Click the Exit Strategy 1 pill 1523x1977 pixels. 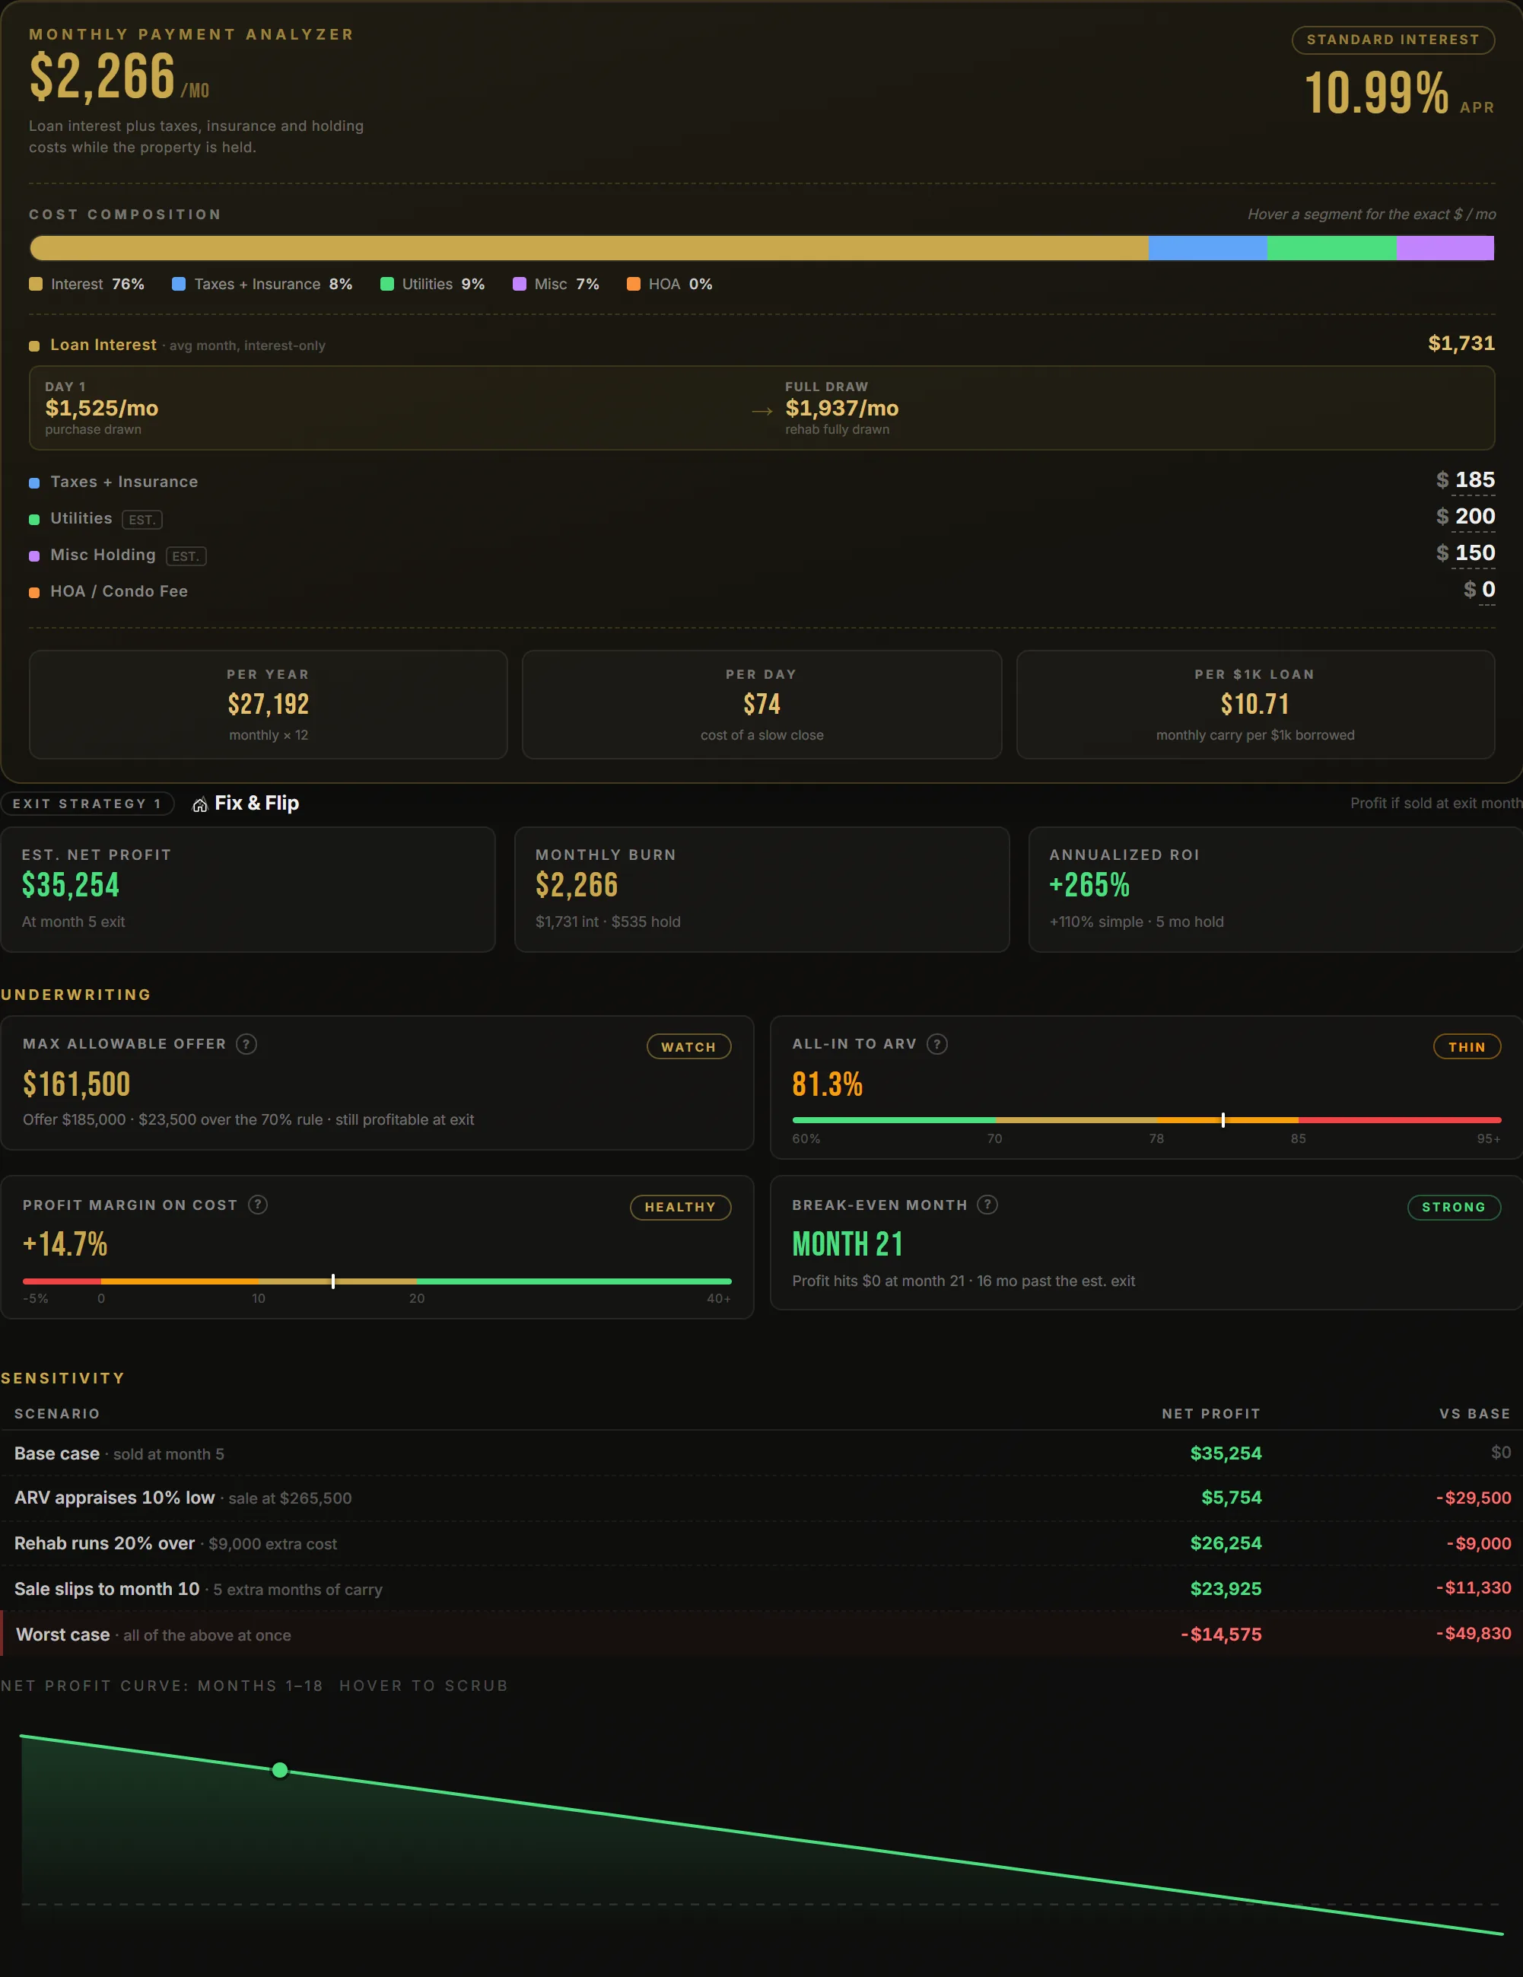(87, 804)
